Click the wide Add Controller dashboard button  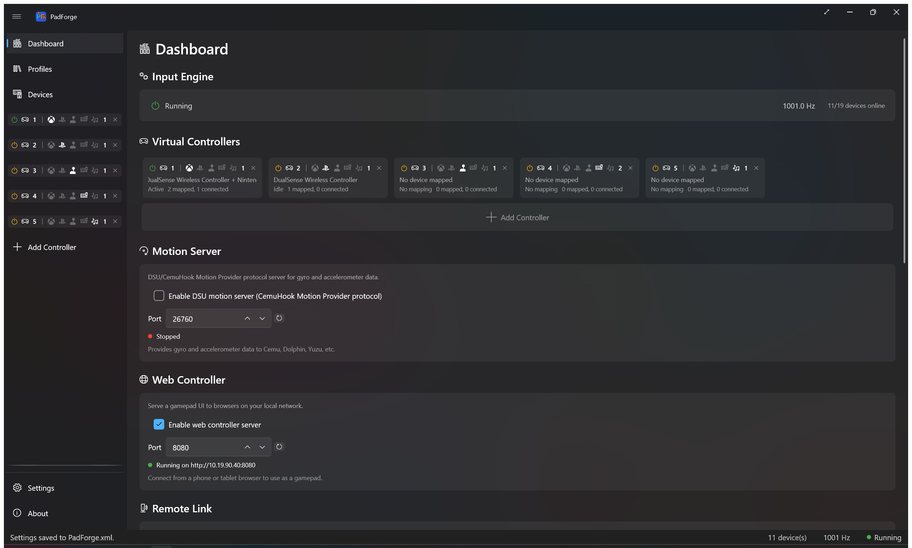(x=517, y=217)
